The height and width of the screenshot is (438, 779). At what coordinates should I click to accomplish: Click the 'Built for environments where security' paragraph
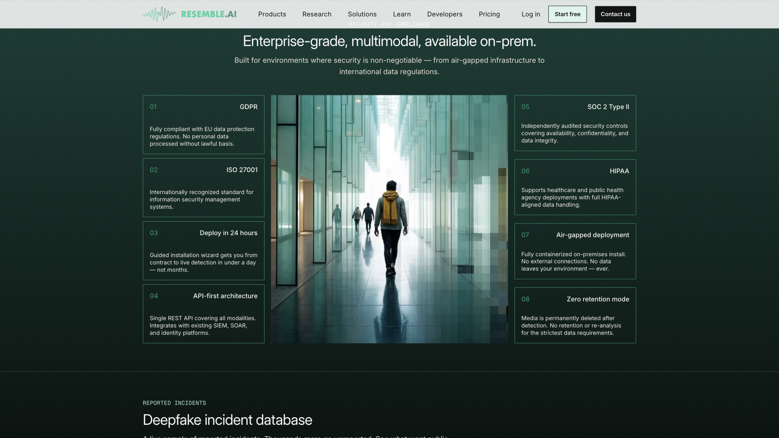click(x=389, y=66)
